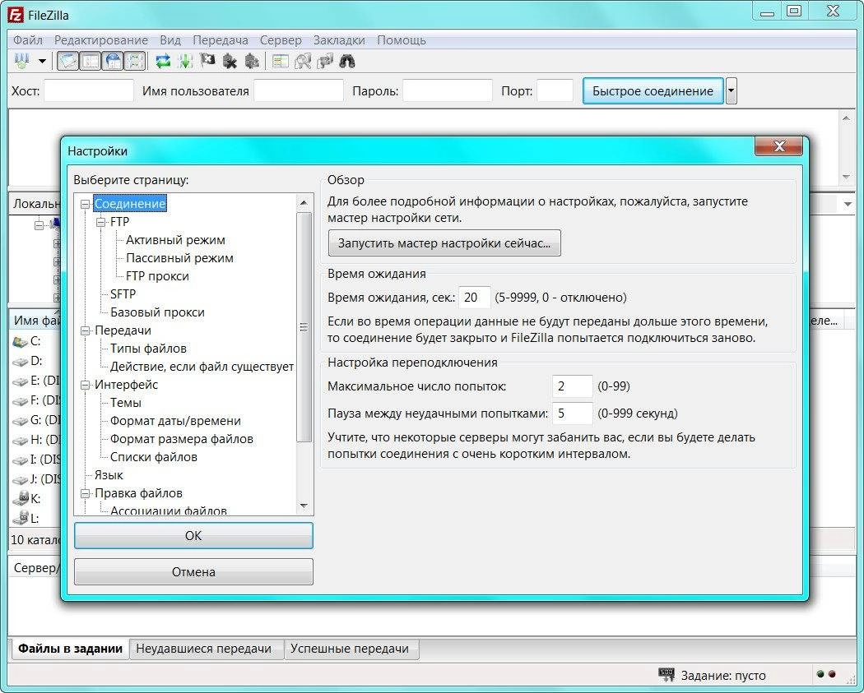Open the Site Manager icon
The width and height of the screenshot is (864, 693).
pyautogui.click(x=22, y=61)
